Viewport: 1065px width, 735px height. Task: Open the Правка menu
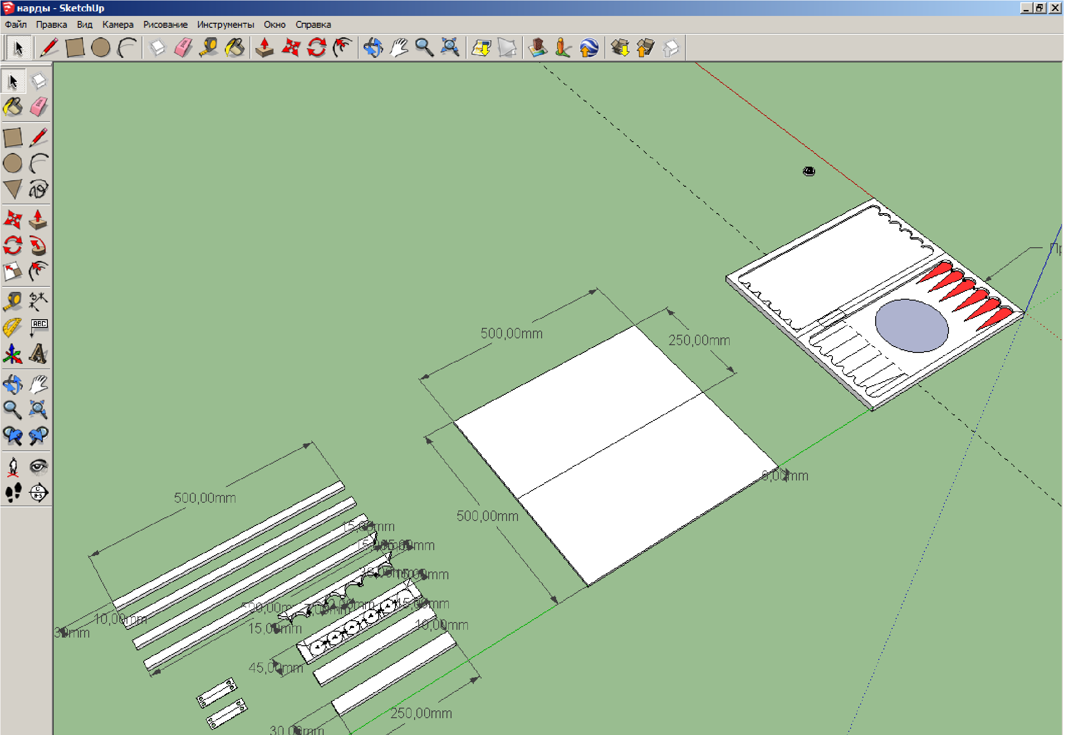point(51,25)
